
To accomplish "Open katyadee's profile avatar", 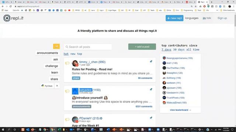I will [75, 91].
